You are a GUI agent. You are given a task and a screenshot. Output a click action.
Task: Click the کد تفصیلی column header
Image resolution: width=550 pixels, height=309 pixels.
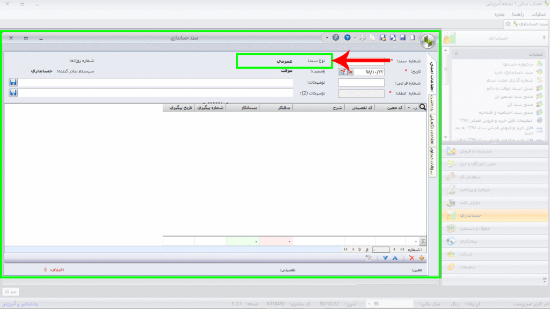click(x=359, y=107)
